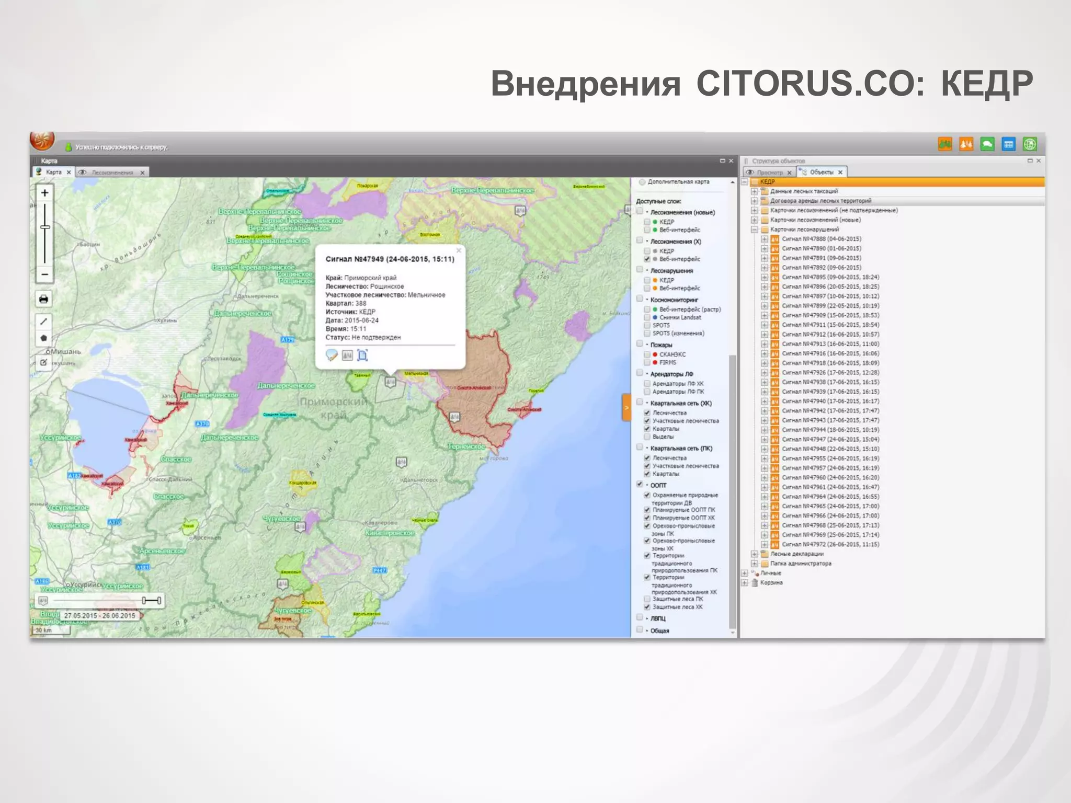The height and width of the screenshot is (803, 1071).
Task: Click the map marker inside red-outlined territory
Action: [455, 417]
